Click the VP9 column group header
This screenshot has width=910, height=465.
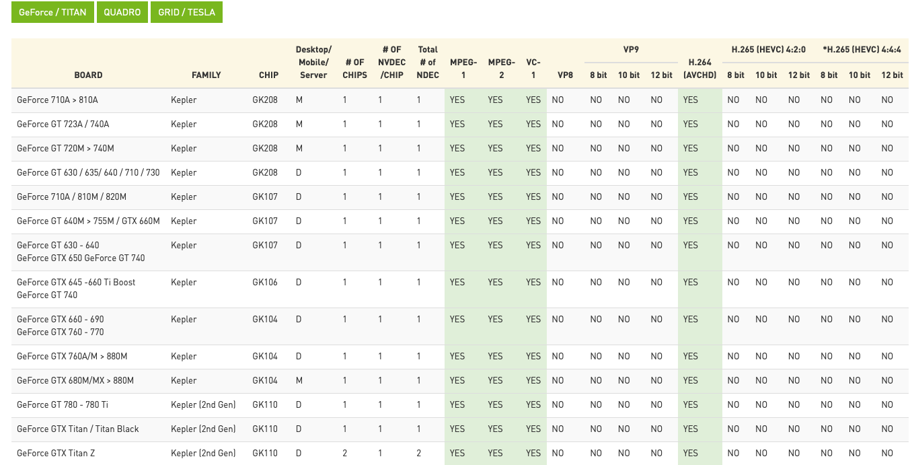pos(631,50)
